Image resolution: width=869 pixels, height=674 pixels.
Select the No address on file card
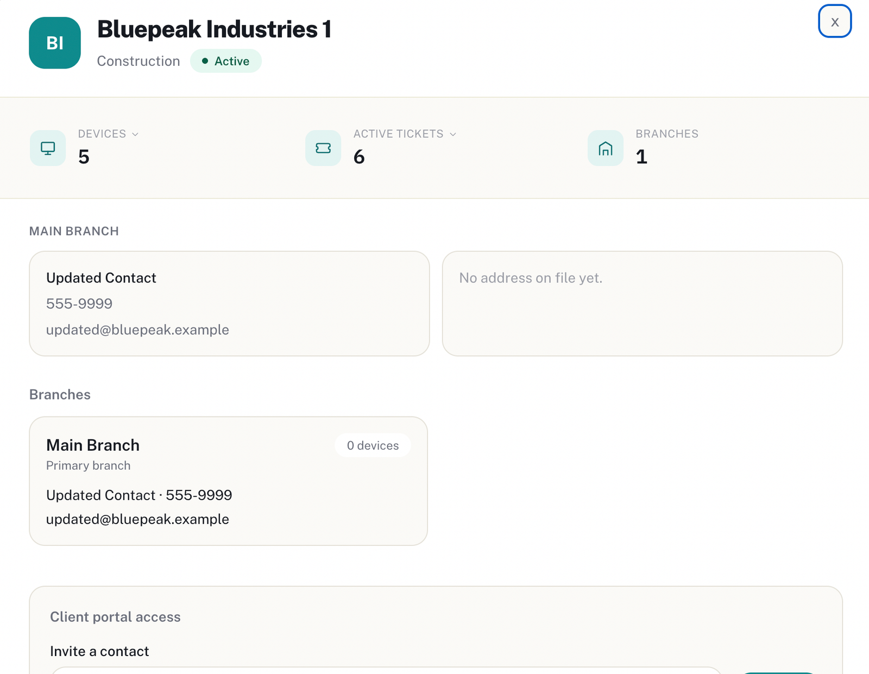tap(643, 304)
